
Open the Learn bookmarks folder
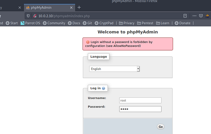pos(162,23)
